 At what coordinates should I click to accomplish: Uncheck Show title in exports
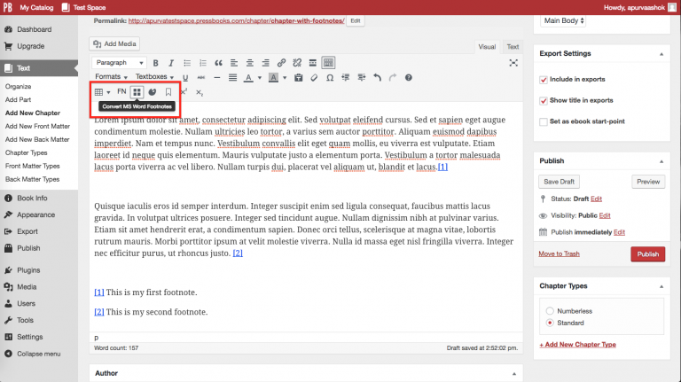(544, 100)
